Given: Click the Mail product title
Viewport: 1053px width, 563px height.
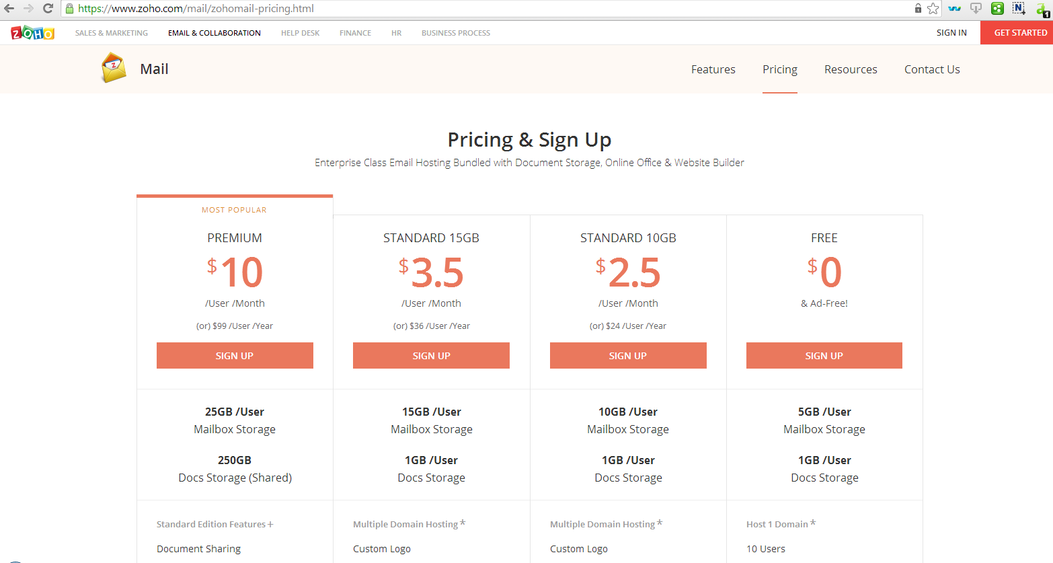Looking at the screenshot, I should 154,69.
